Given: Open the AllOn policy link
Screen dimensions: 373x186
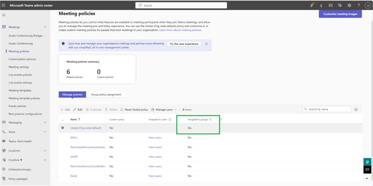Looking at the screenshot, I should pos(74,138).
